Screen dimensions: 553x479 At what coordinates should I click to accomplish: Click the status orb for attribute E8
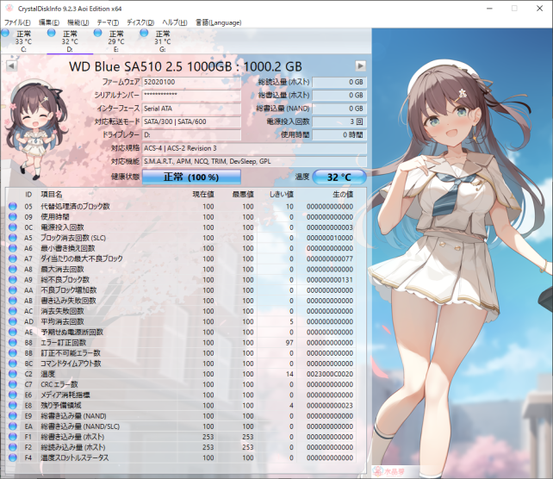click(13, 405)
